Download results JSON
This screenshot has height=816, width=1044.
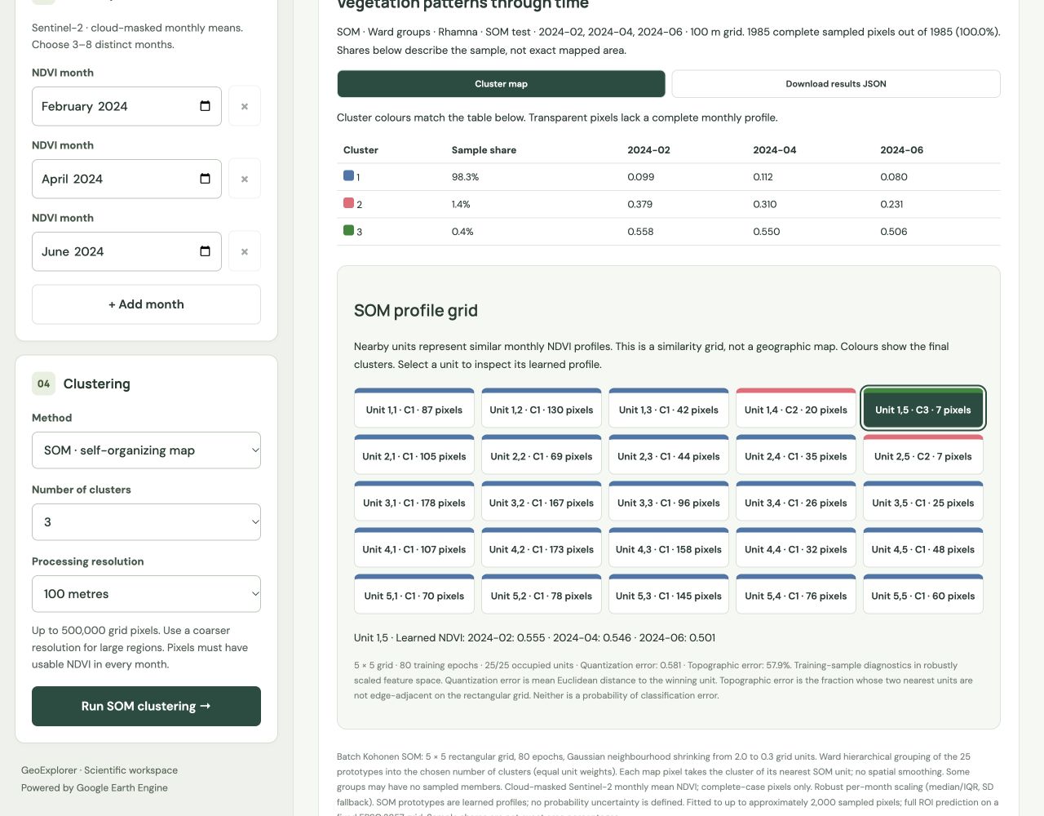pyautogui.click(x=836, y=84)
